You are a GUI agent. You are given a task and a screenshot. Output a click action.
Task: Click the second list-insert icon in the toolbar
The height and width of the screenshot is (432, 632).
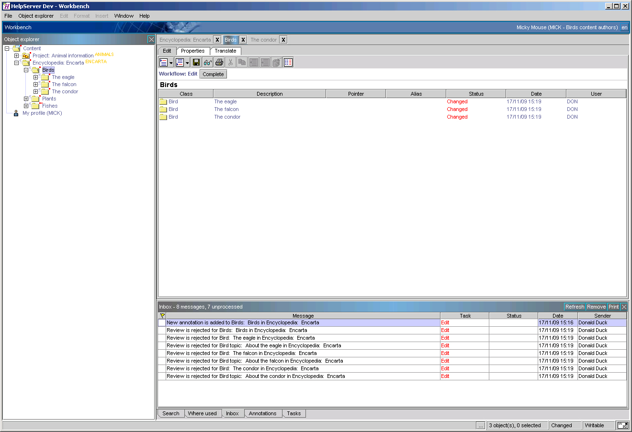(180, 62)
